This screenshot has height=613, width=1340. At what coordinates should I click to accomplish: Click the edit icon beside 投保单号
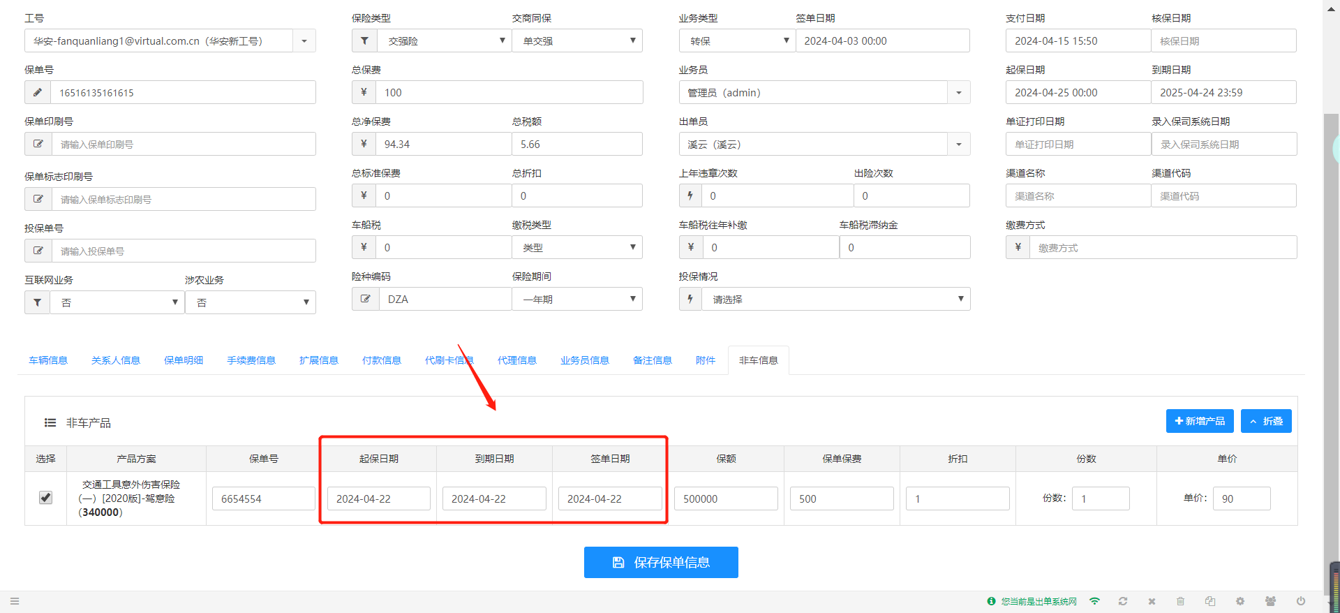click(x=38, y=251)
